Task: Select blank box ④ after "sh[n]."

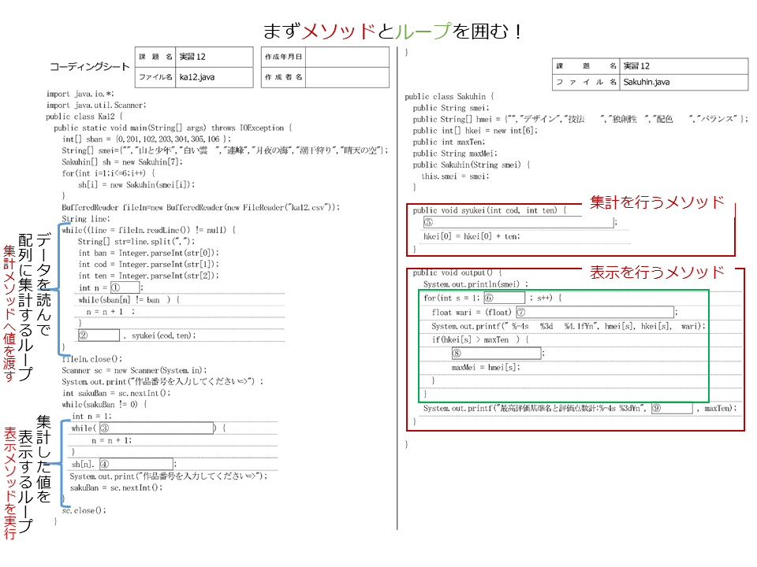Action: 136,464
